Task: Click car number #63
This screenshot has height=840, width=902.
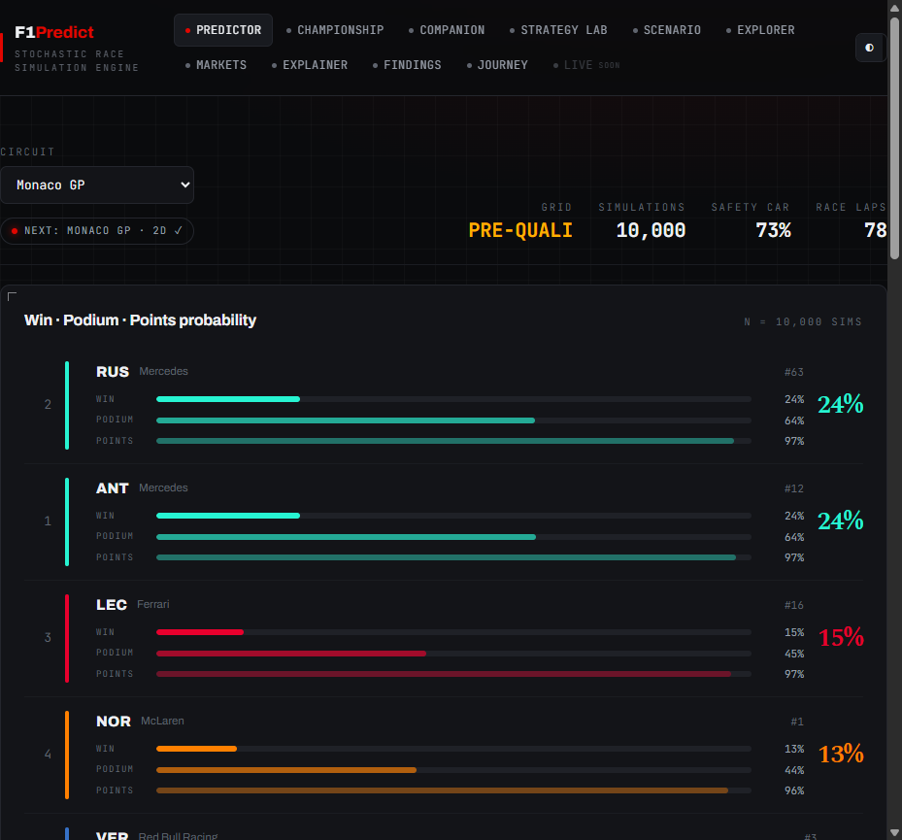Action: click(x=794, y=372)
